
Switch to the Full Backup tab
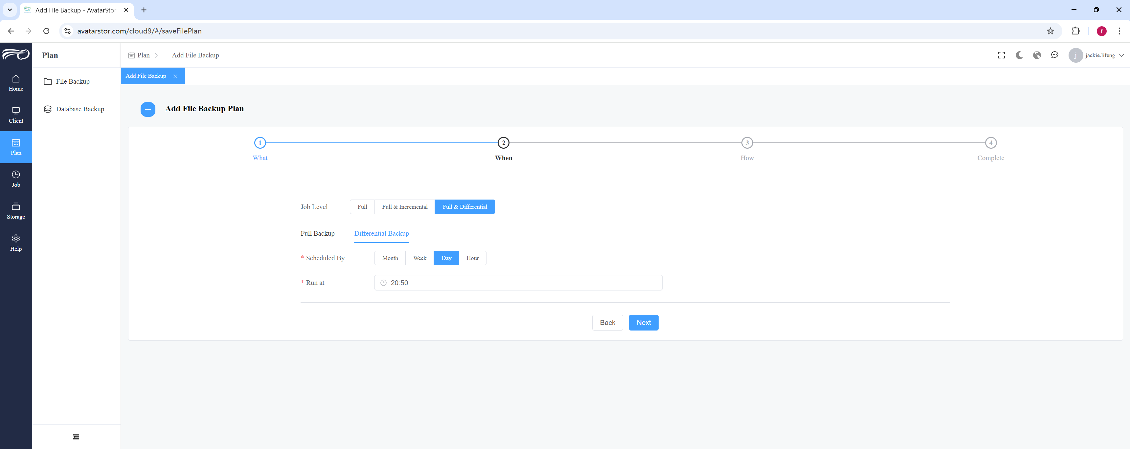point(318,234)
